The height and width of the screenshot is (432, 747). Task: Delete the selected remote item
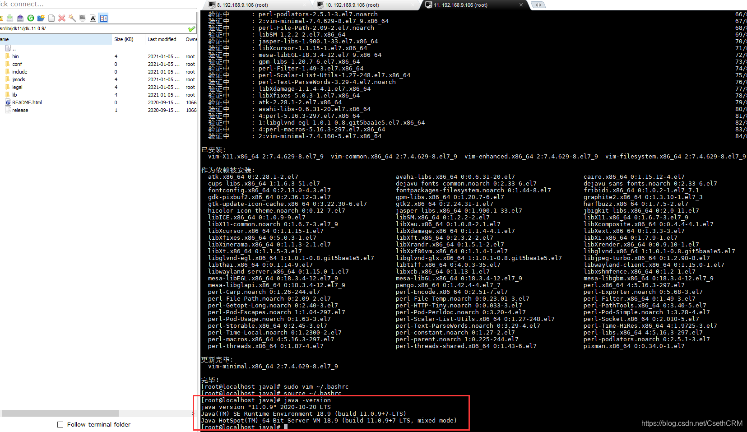point(62,18)
